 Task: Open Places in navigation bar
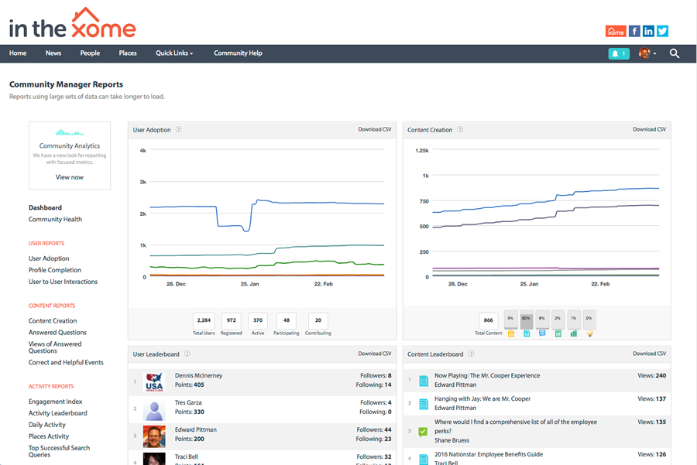click(x=128, y=53)
